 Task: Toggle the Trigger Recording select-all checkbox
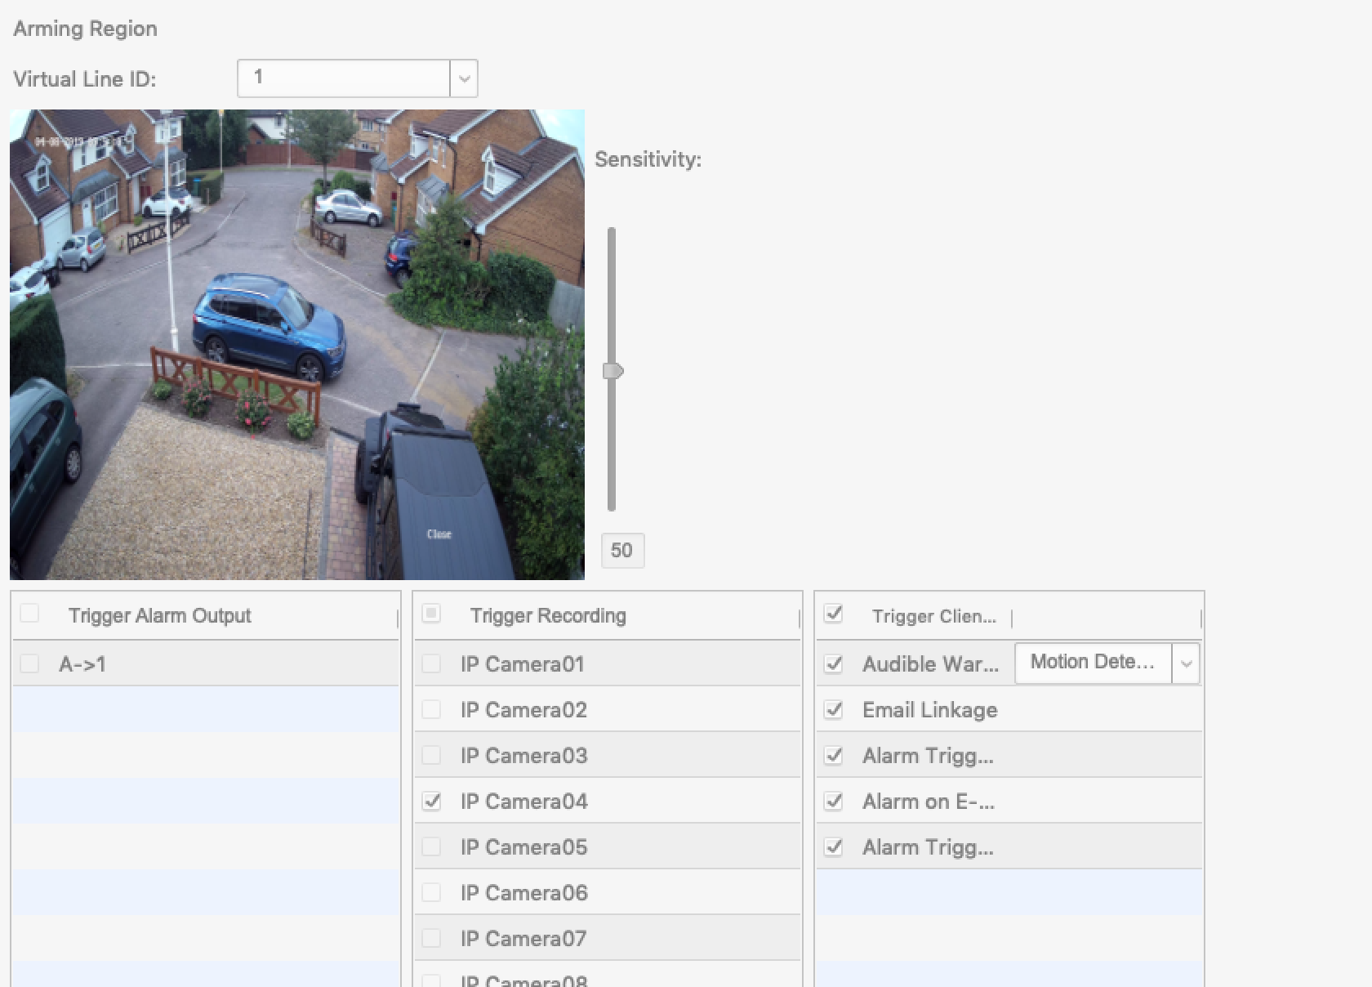431,614
